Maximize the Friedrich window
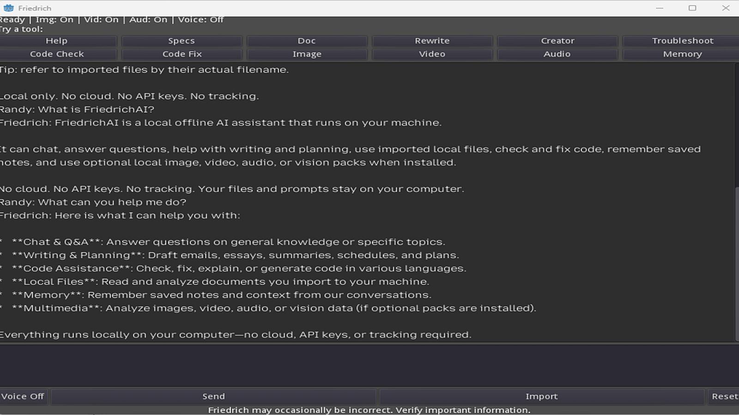 pos(692,8)
